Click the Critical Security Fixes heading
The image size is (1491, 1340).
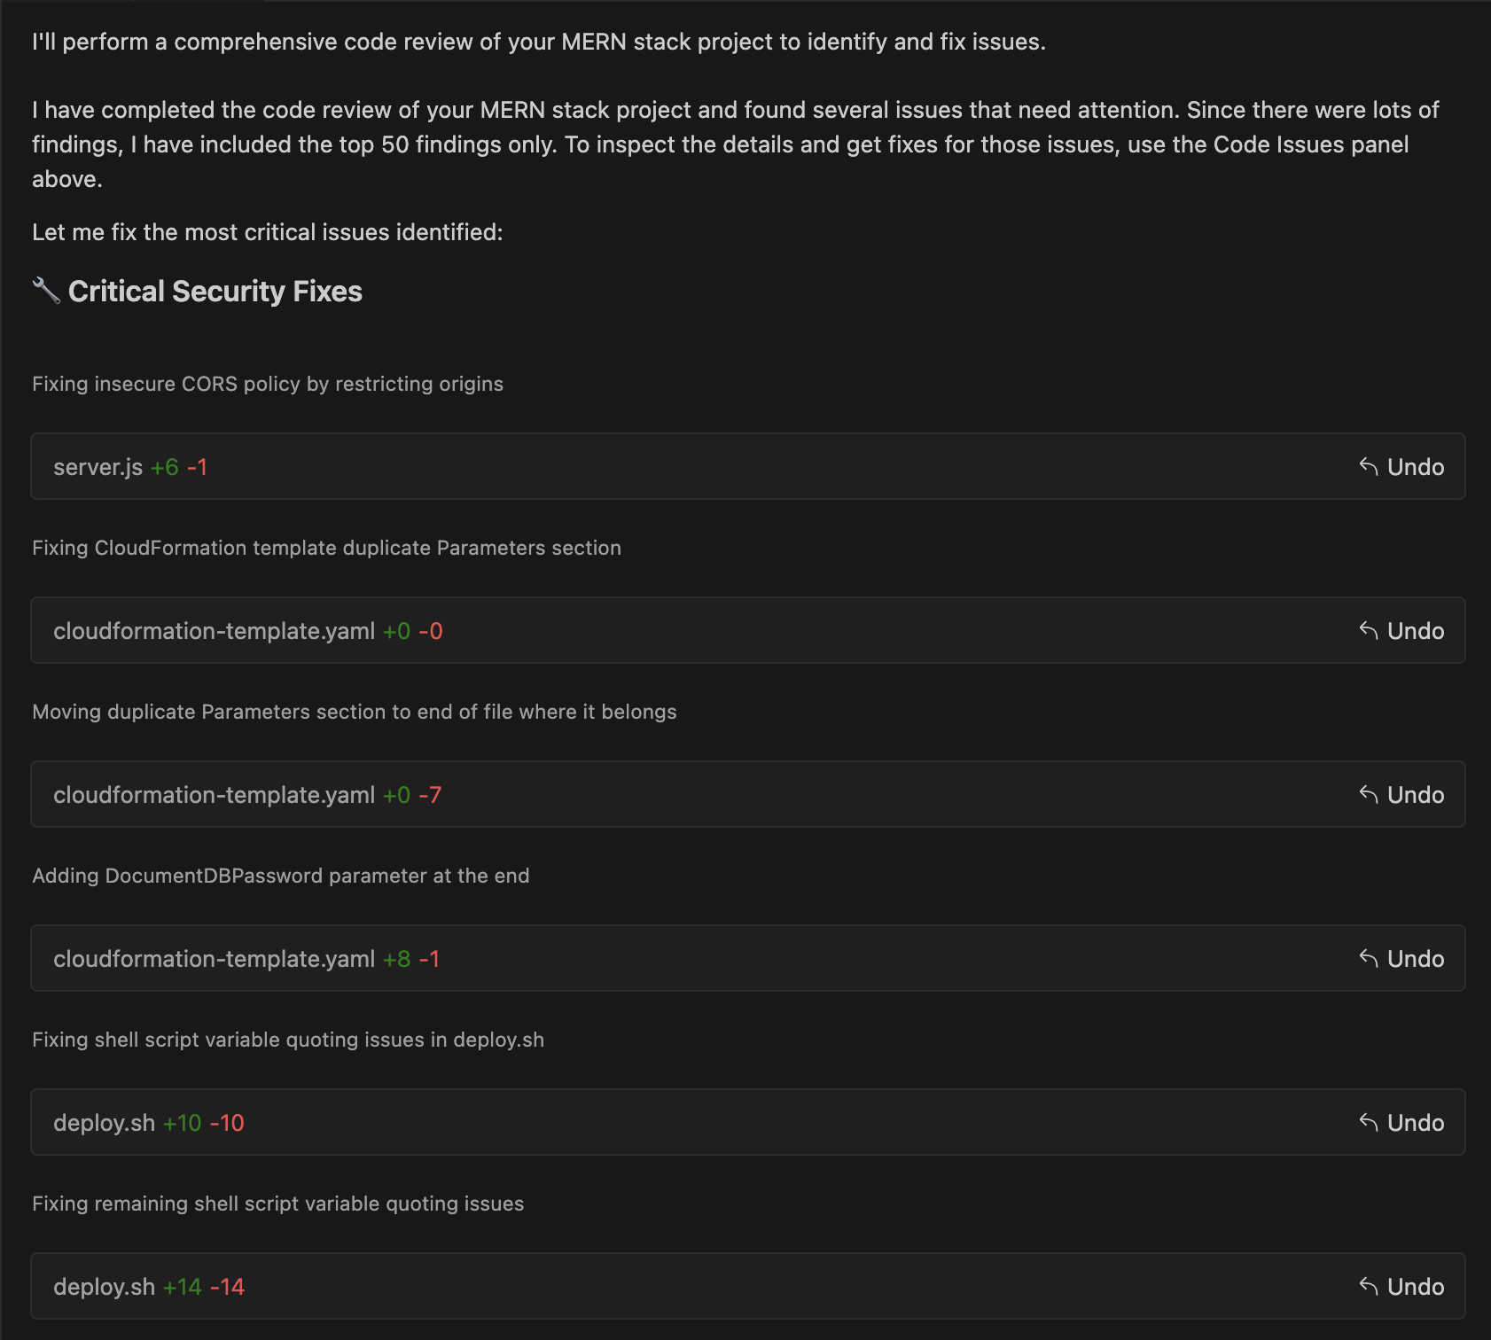(x=215, y=292)
